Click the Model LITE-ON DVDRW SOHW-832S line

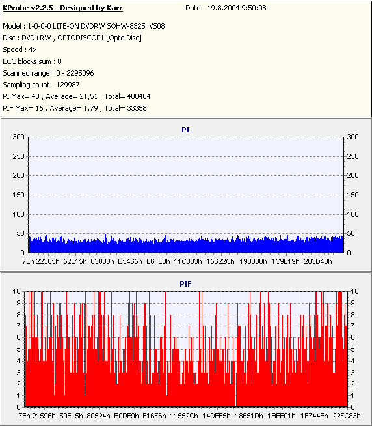click(84, 26)
